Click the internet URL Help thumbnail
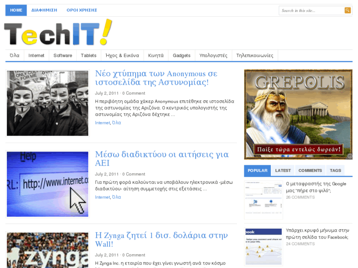This screenshot has width=358, height=268. coord(47,184)
